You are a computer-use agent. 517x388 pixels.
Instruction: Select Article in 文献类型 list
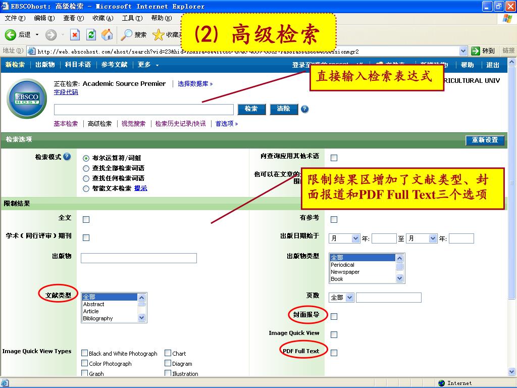coord(110,311)
